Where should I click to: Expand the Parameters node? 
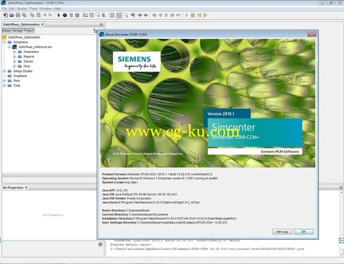click(x=15, y=52)
